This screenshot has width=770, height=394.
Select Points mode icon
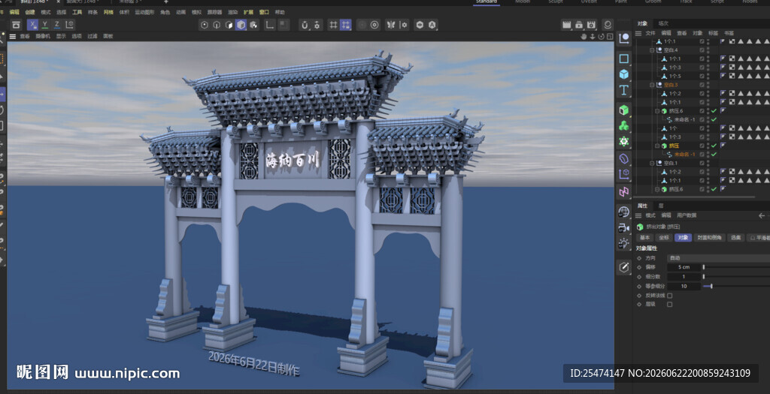click(205, 25)
